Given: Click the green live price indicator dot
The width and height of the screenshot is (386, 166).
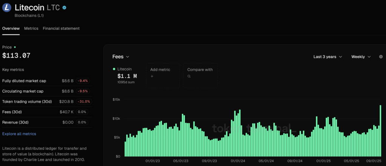Looking at the screenshot, I should pyautogui.click(x=15, y=47).
